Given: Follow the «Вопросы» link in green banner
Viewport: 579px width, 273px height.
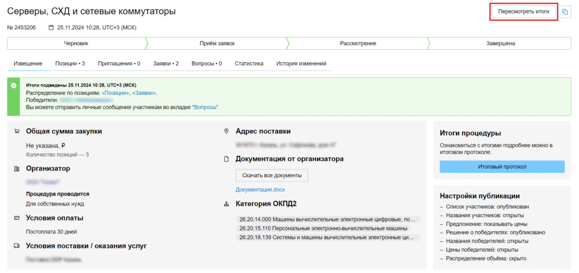Looking at the screenshot, I should coord(205,107).
